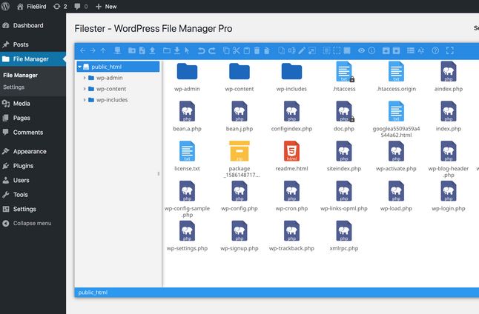Click the copy toolbar icon

(x=226, y=50)
